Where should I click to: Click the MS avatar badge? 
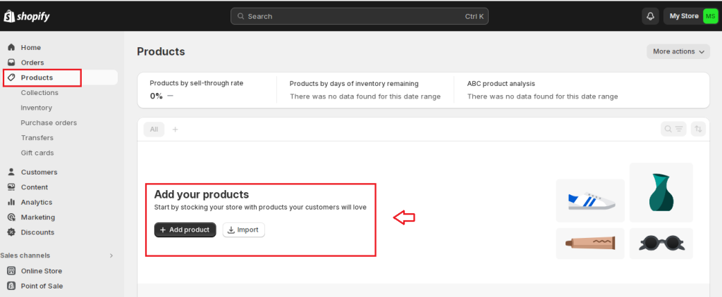[710, 16]
